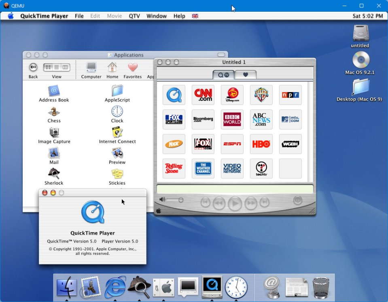
Task: Select the ESPN channel tile
Action: [x=232, y=144]
